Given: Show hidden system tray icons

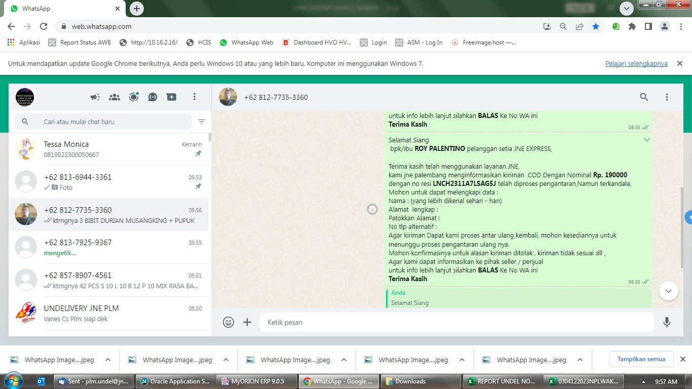Looking at the screenshot, I should pos(644,382).
